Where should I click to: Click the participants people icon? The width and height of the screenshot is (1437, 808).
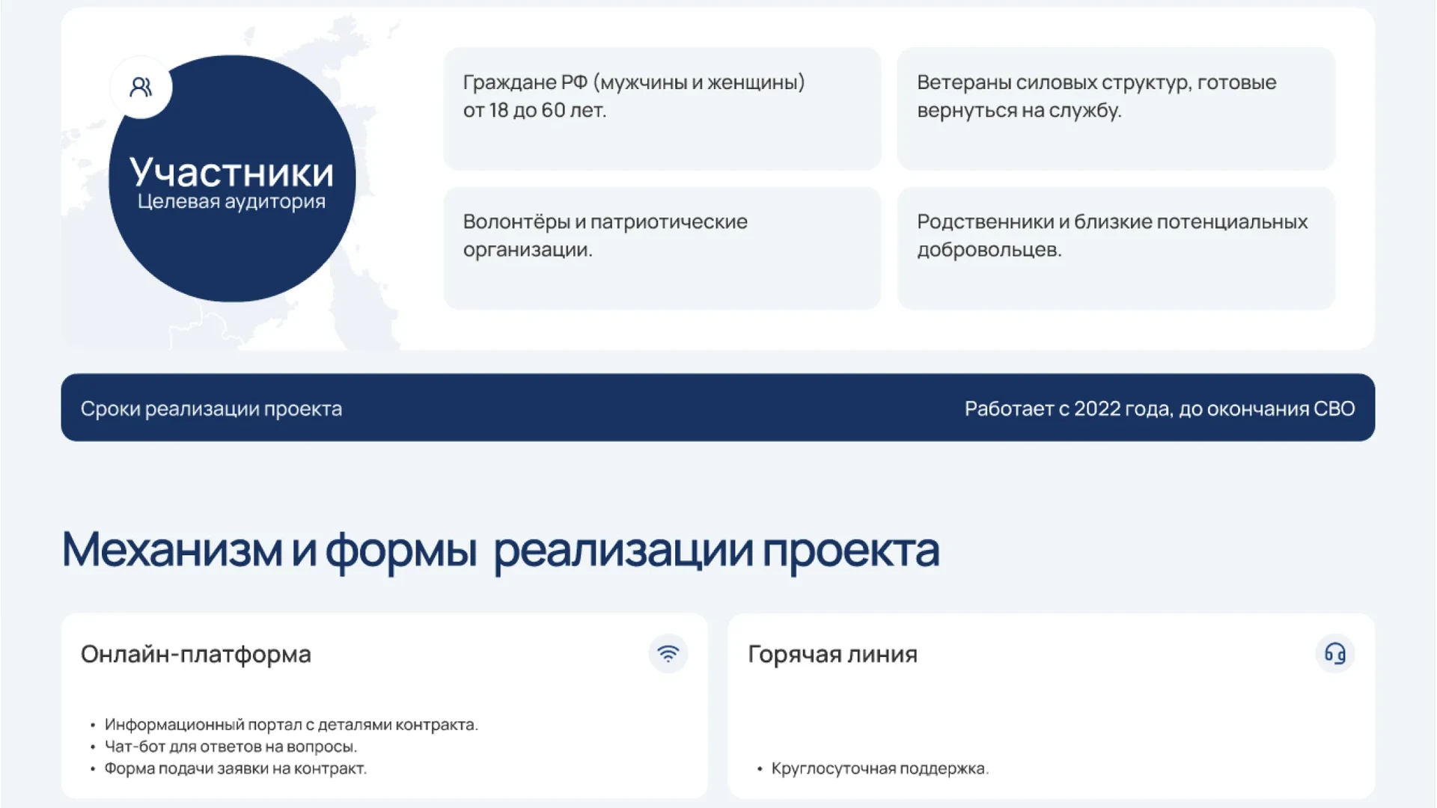(x=141, y=88)
